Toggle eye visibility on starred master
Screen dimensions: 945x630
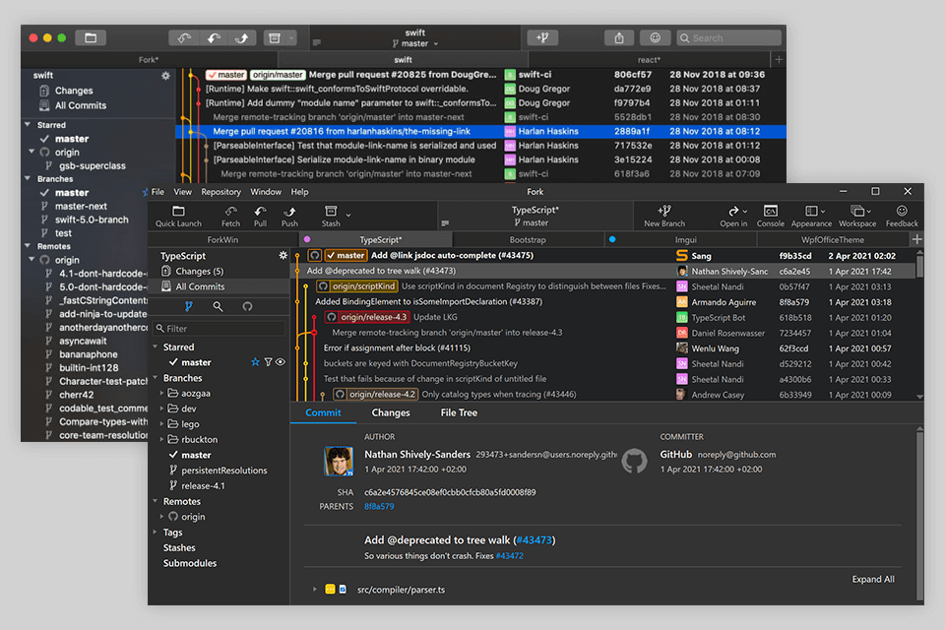281,362
